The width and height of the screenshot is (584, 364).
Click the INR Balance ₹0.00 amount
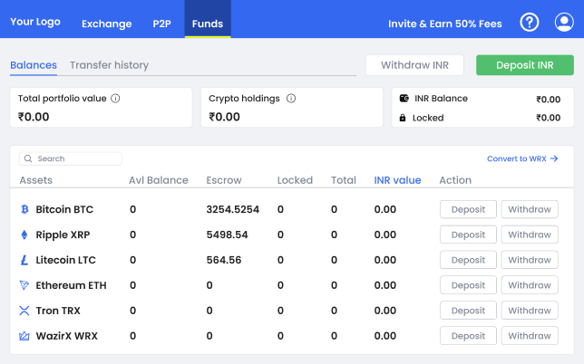click(x=549, y=100)
